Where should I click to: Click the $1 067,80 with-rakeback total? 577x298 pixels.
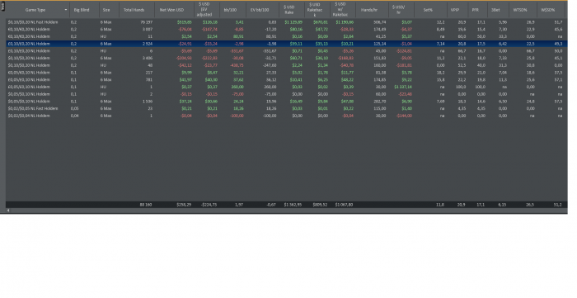[x=345, y=205]
